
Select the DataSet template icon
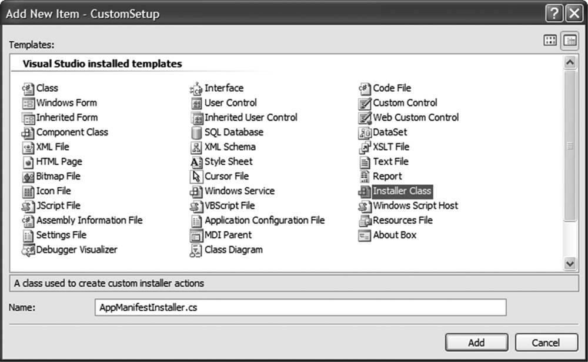click(365, 132)
